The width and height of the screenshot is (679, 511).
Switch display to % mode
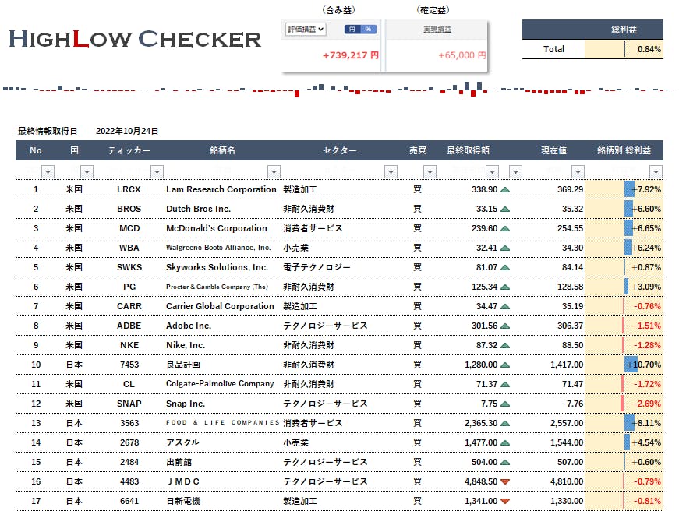(x=368, y=30)
